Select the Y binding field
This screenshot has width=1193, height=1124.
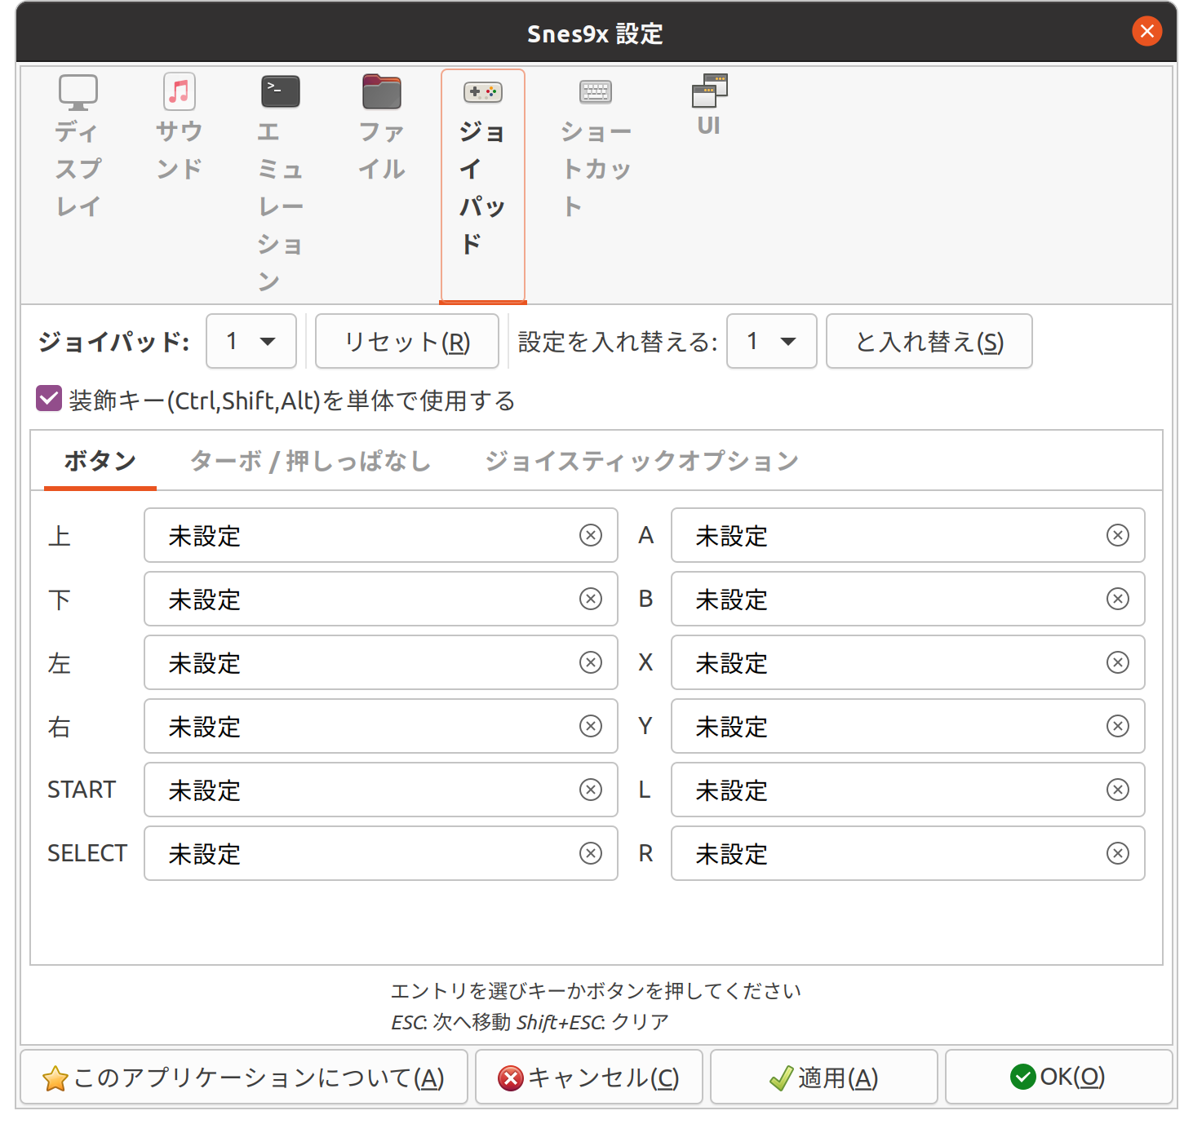point(908,726)
